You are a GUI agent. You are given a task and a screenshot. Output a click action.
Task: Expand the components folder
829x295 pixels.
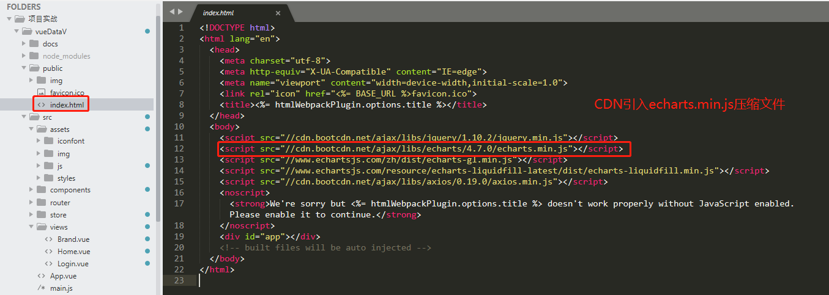[32, 190]
